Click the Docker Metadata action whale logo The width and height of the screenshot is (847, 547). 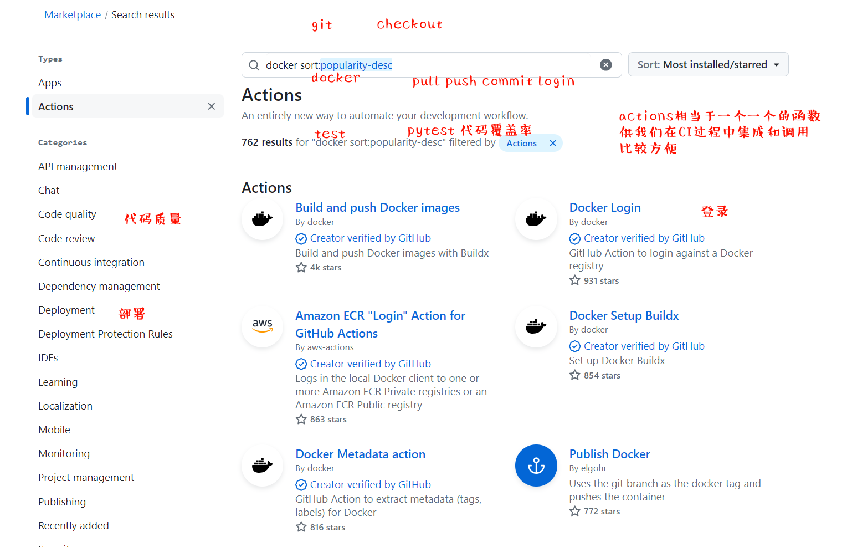click(x=263, y=466)
